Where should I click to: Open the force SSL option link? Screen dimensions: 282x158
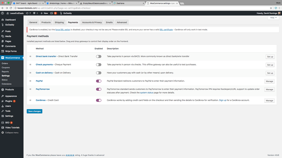tap(63, 30)
